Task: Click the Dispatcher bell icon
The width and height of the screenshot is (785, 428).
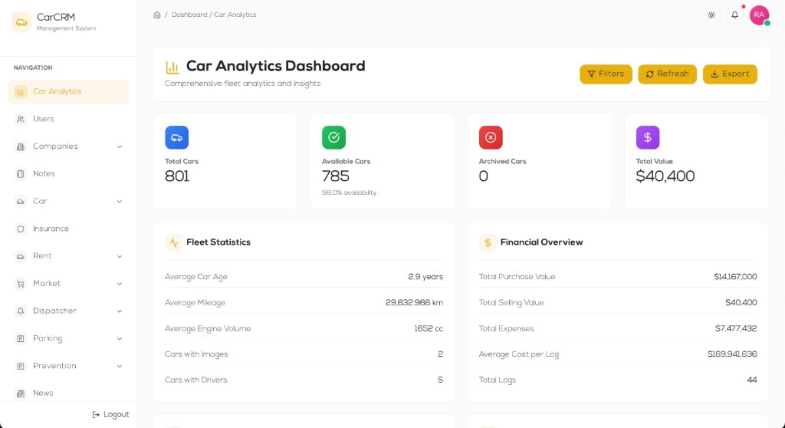Action: click(x=21, y=311)
